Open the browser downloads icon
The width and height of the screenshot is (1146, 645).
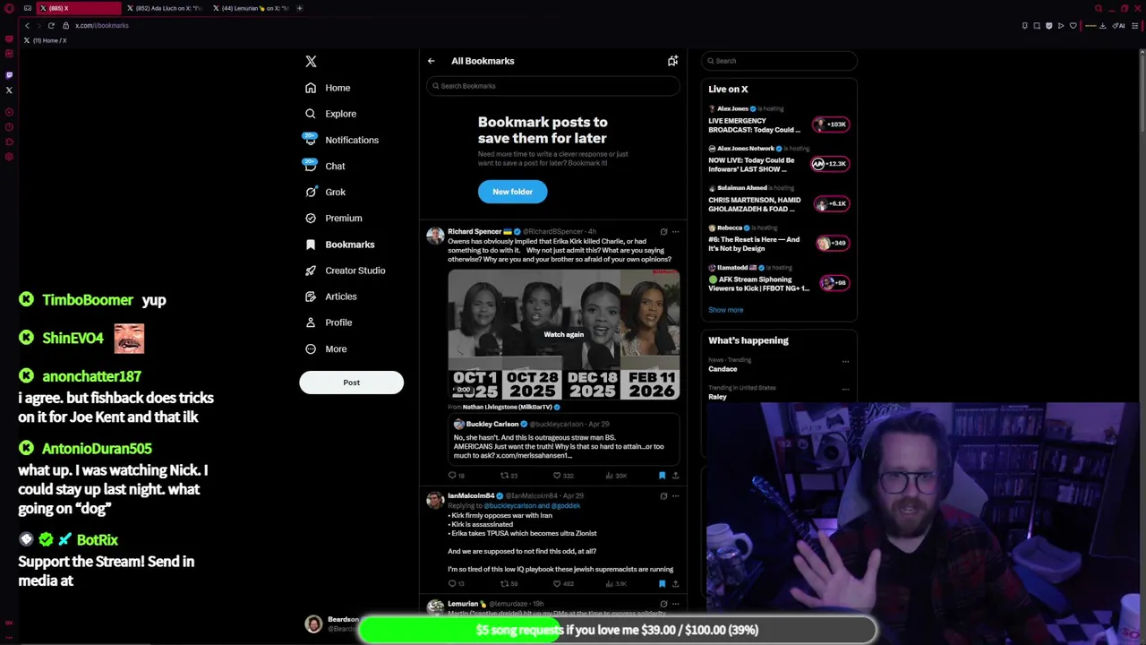[1102, 25]
